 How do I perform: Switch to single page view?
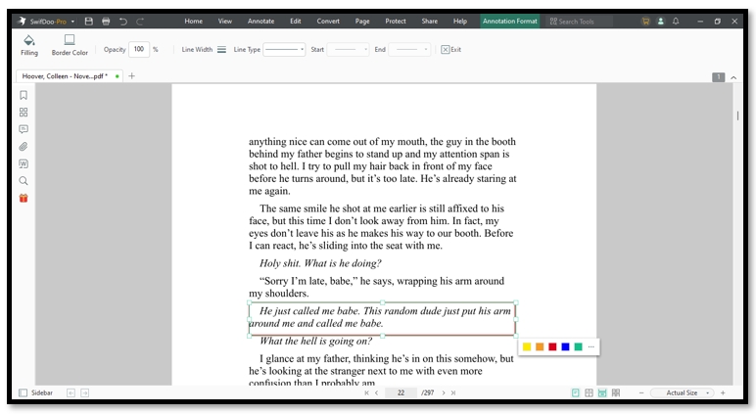tap(575, 392)
